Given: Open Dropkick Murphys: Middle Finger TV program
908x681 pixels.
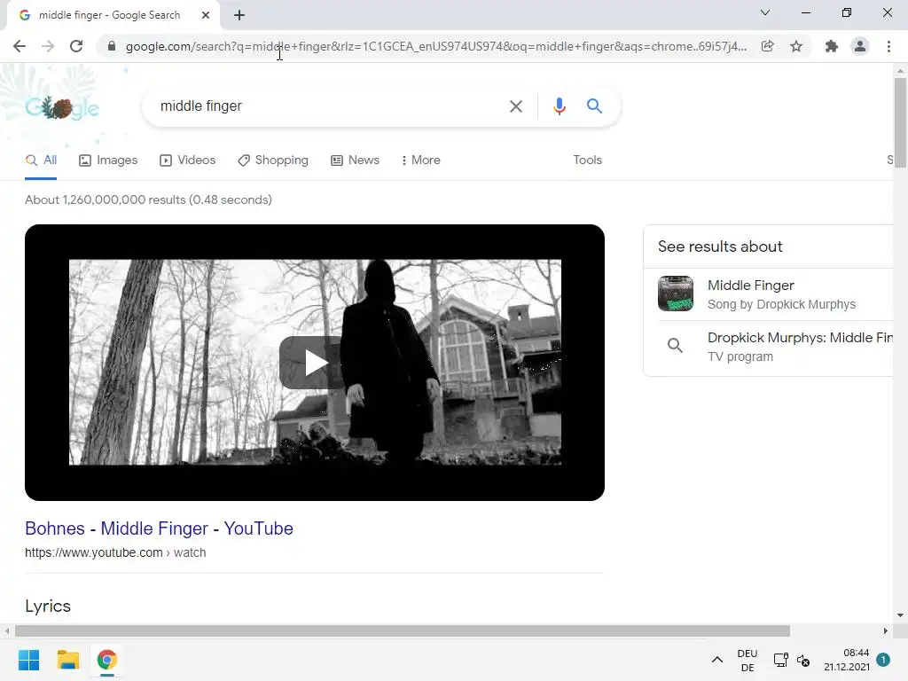Looking at the screenshot, I should coord(775,347).
